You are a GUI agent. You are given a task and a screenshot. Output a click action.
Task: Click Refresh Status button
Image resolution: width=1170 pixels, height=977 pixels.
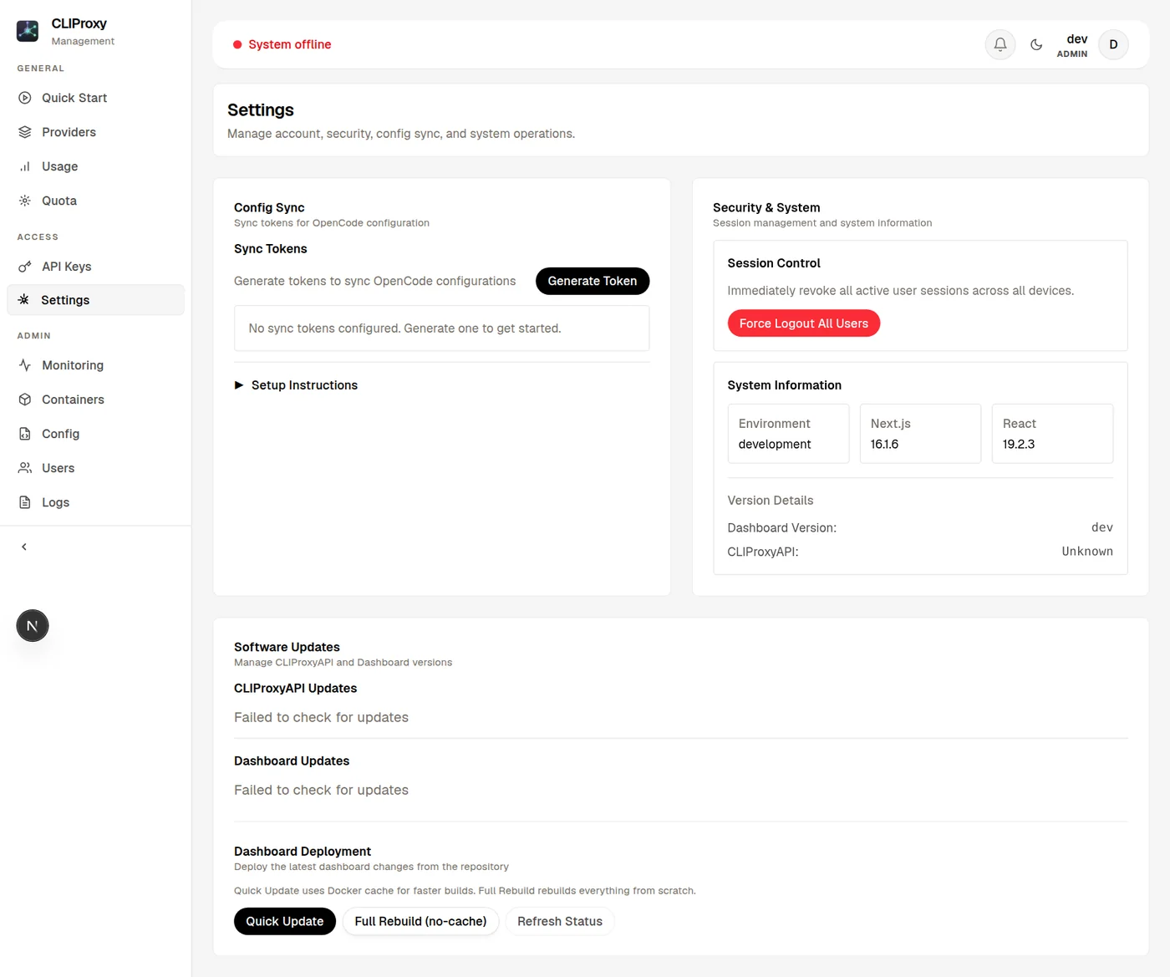point(560,921)
